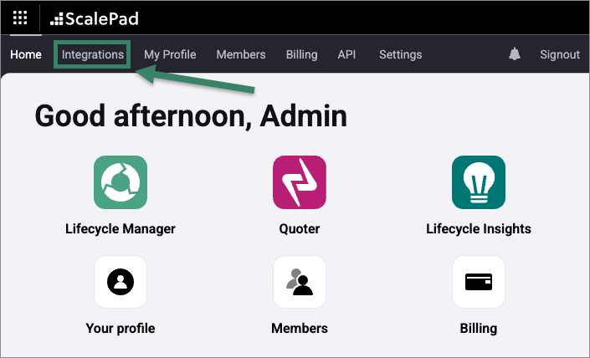Click the Lifecycle Manager text label

(x=121, y=228)
